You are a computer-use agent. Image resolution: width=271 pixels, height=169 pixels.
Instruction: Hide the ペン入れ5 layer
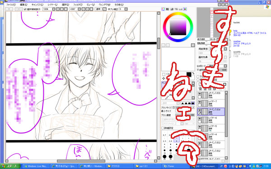click(x=200, y=94)
